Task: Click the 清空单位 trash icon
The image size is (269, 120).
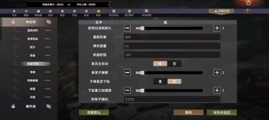Action: [114, 11]
